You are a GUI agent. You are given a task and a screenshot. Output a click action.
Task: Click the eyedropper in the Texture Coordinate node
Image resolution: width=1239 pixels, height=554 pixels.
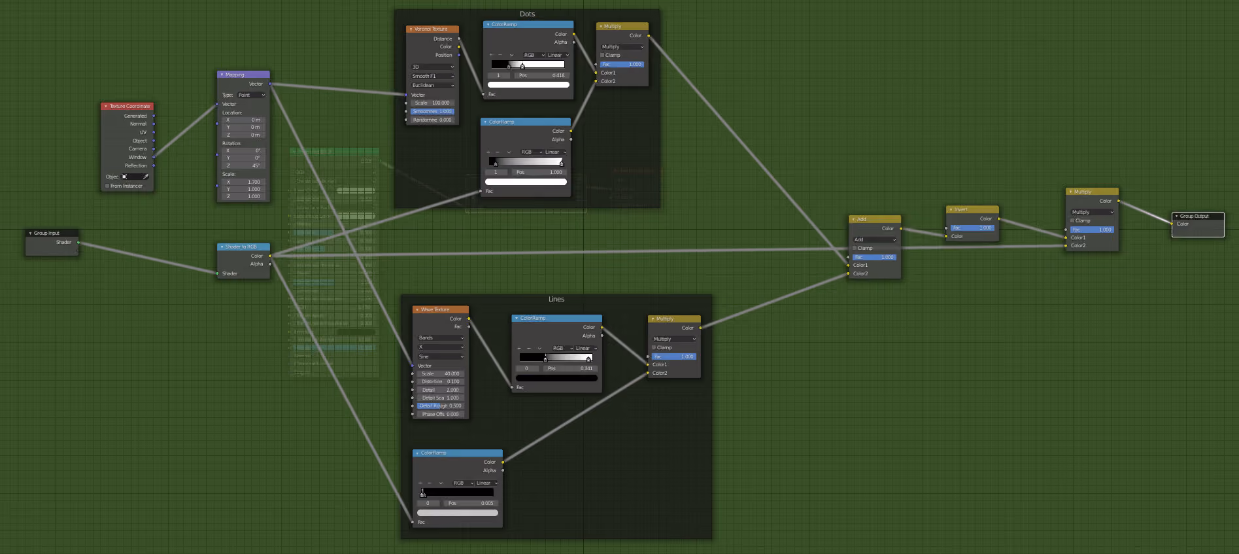tap(146, 177)
